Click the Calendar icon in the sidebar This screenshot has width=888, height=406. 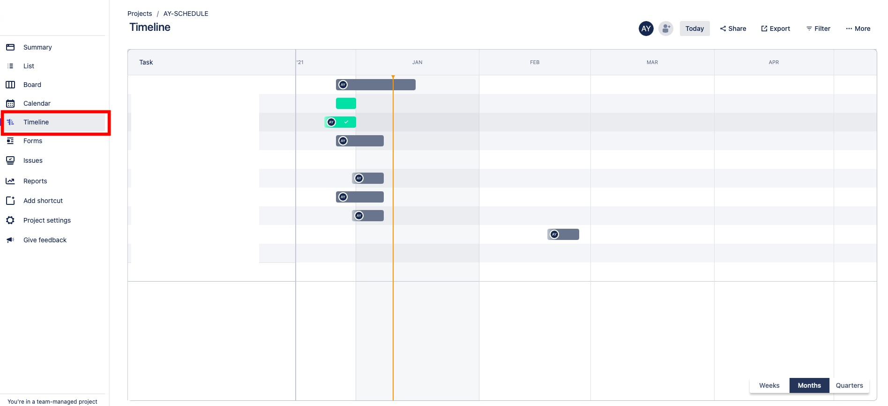pos(10,103)
